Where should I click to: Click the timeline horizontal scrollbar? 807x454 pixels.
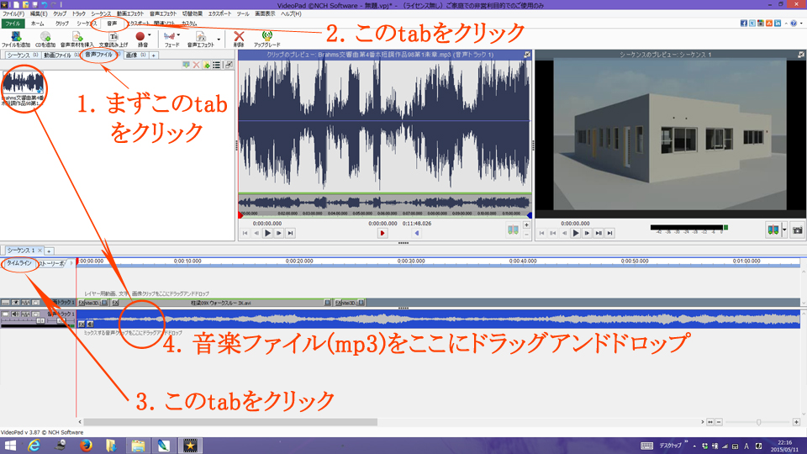tap(230, 422)
